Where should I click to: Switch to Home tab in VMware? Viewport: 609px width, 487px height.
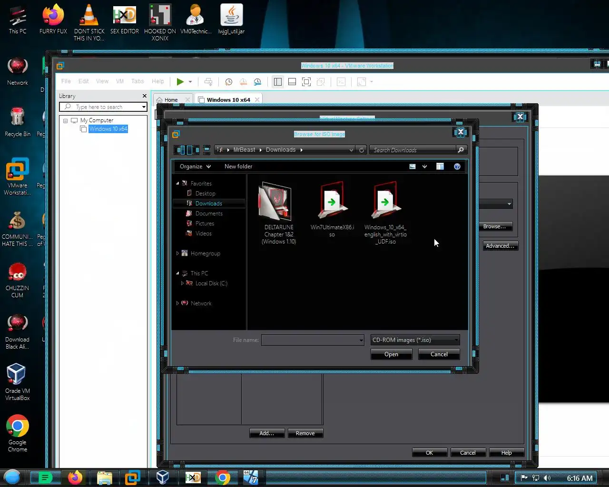[x=171, y=100]
